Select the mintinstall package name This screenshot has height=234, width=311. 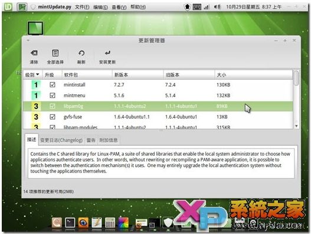[x=74, y=85]
